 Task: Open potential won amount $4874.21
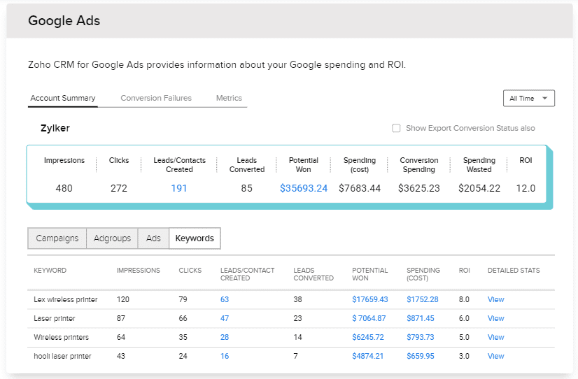(x=367, y=356)
